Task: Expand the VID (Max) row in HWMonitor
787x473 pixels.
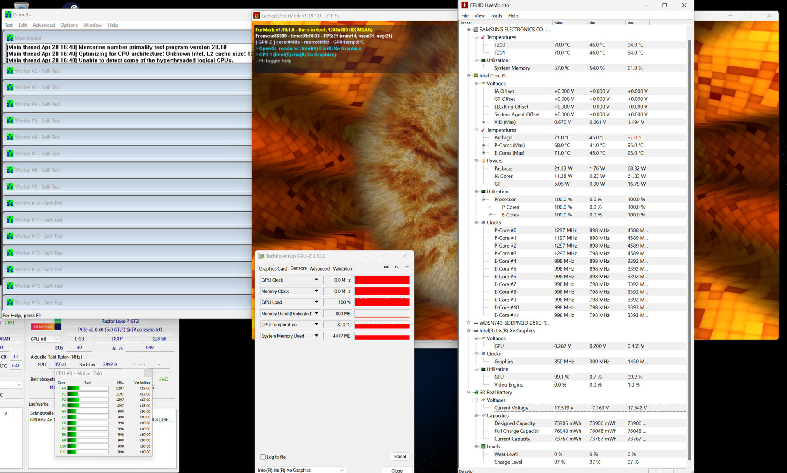Action: (483, 122)
